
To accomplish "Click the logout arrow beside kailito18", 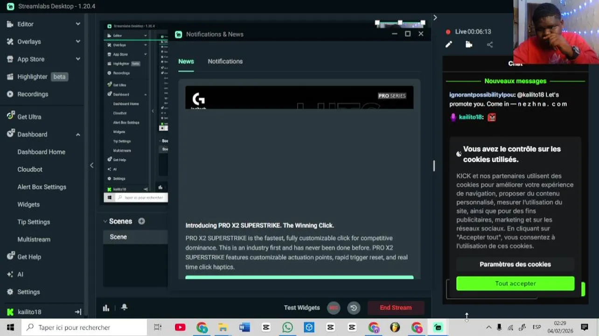I will click(x=78, y=312).
